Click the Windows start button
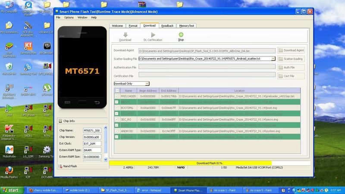The image size is (345, 194). click(12, 190)
